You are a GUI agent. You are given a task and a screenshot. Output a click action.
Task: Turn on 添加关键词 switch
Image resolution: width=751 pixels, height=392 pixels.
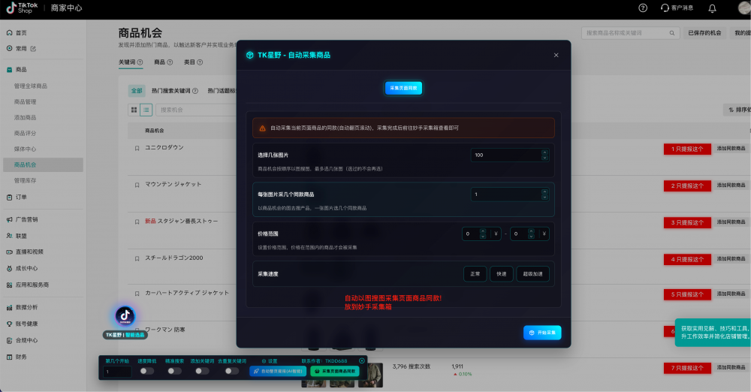coord(202,371)
